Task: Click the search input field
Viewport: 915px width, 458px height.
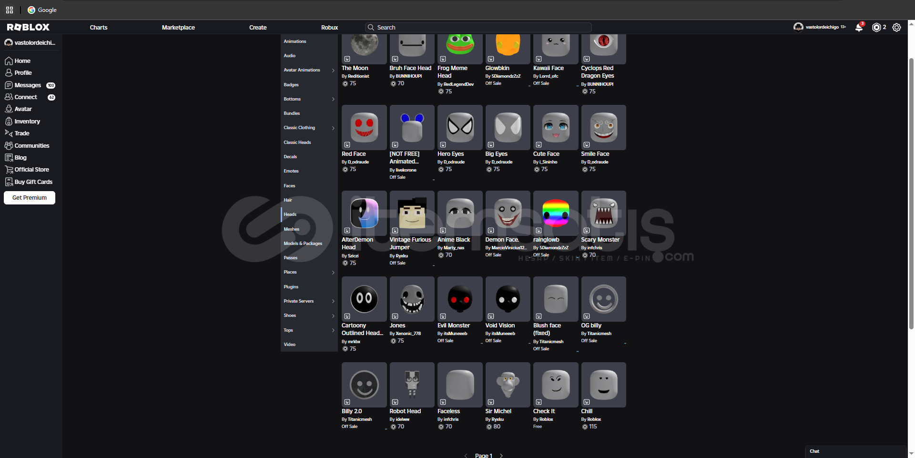Action: [478, 27]
